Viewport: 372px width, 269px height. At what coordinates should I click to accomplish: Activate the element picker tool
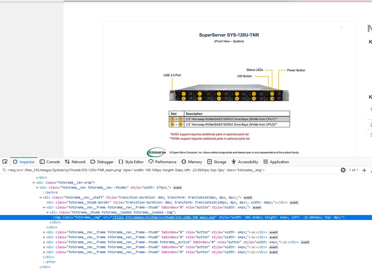click(5, 162)
